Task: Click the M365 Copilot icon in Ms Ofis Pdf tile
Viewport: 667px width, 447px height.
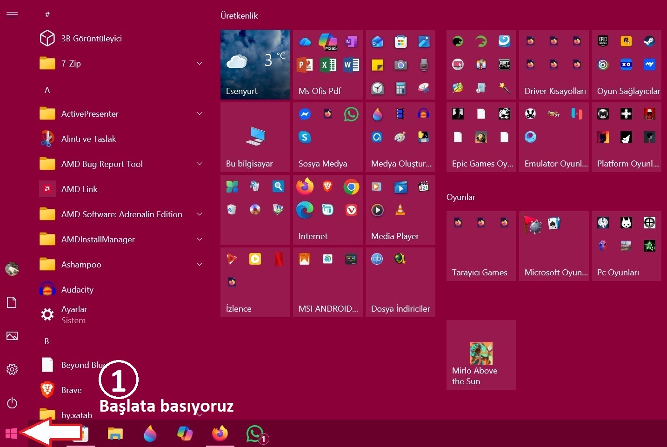Action: click(328, 42)
